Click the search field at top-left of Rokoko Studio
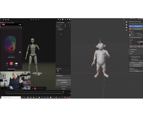This screenshot has width=143, height=117. [7, 23]
